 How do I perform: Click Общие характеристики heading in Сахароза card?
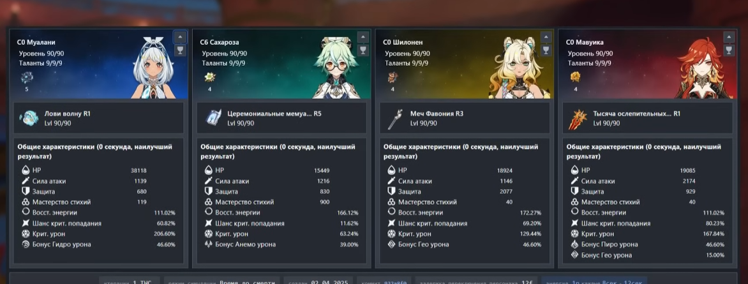278,151
